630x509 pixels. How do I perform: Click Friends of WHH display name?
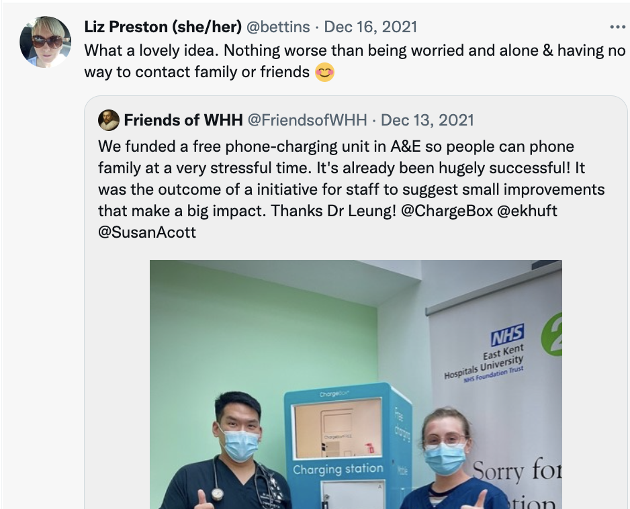183,120
